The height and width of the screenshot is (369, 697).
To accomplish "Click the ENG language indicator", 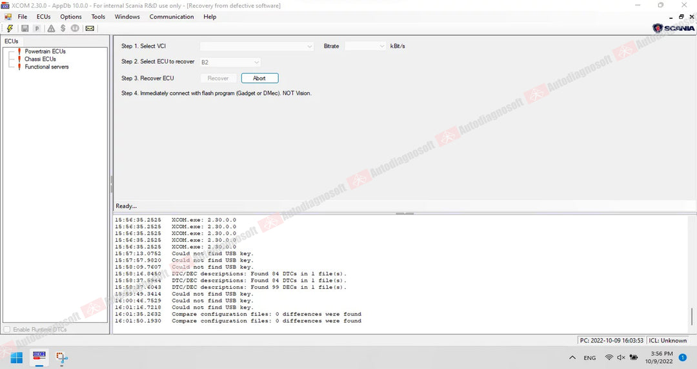I will pos(590,358).
